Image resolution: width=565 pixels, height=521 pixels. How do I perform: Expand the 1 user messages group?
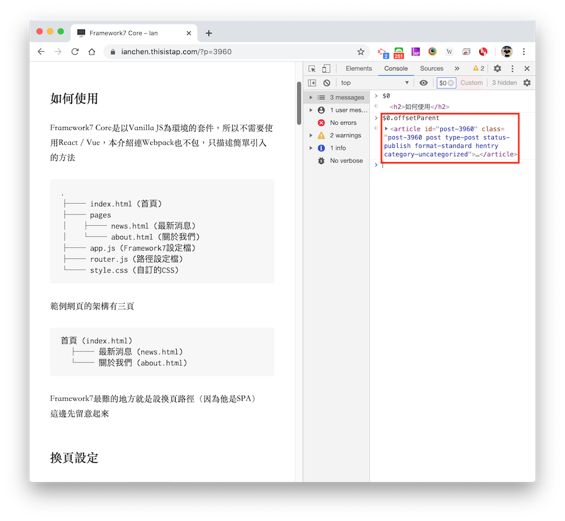coord(311,110)
